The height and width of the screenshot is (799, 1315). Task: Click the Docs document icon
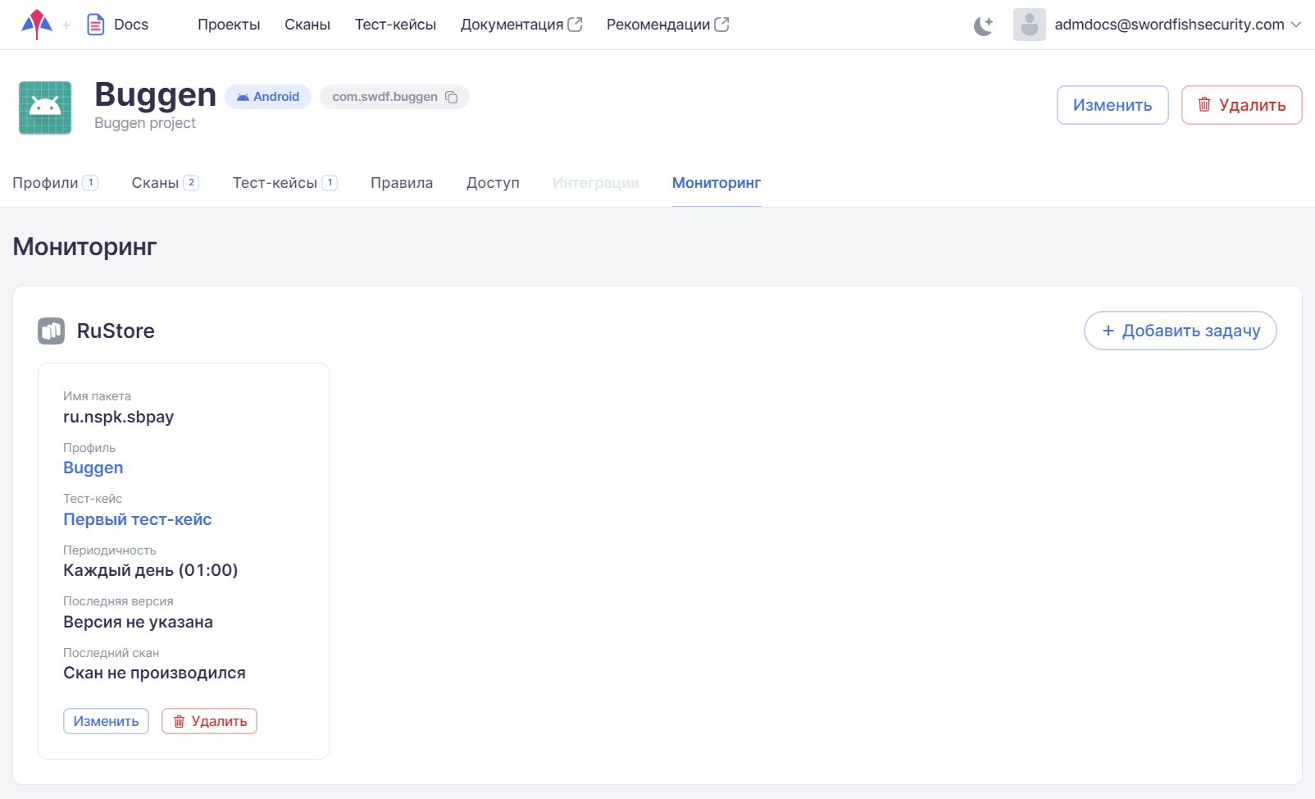[96, 25]
